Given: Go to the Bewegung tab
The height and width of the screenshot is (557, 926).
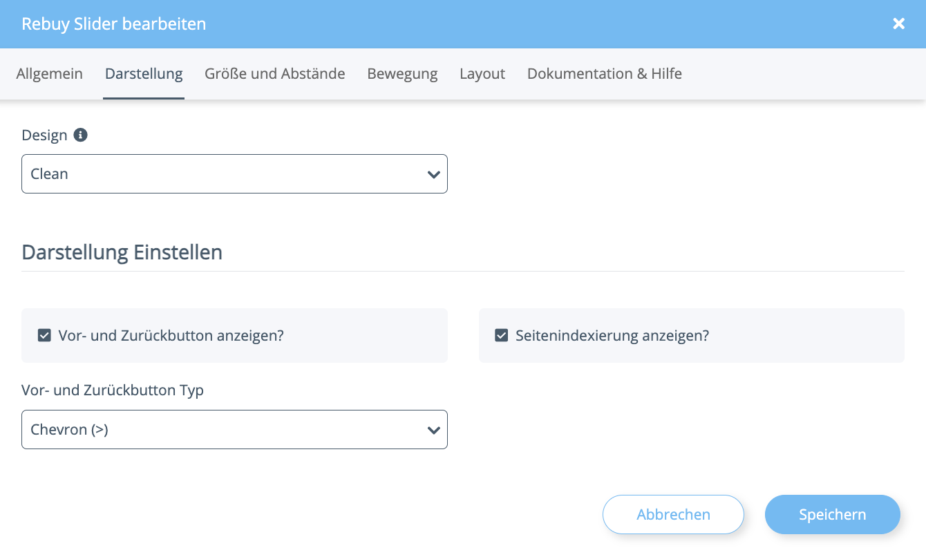Looking at the screenshot, I should [402, 74].
